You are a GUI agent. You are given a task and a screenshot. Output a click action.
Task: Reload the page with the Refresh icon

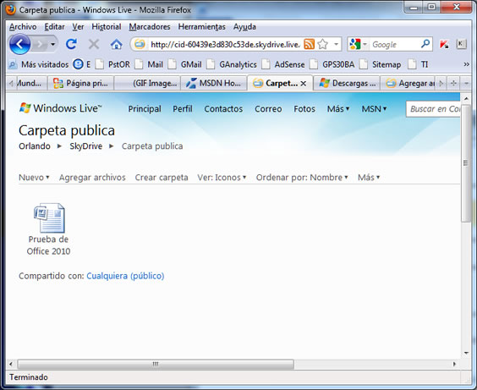tap(72, 45)
